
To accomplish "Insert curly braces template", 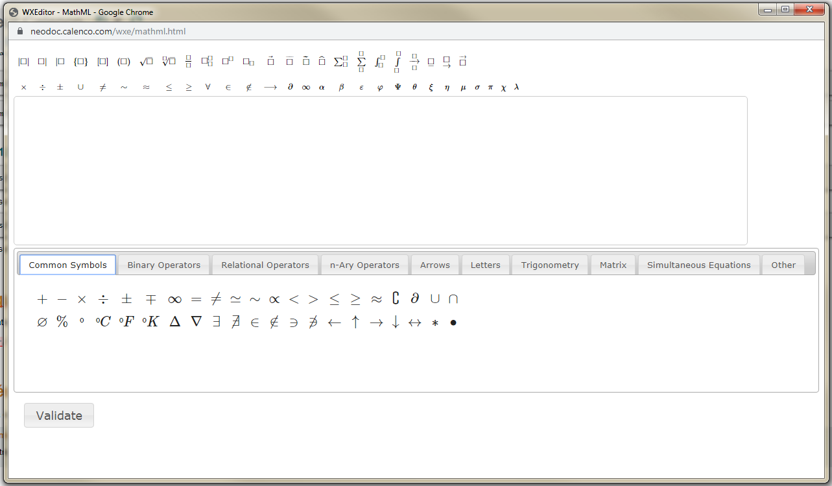I will coord(80,62).
